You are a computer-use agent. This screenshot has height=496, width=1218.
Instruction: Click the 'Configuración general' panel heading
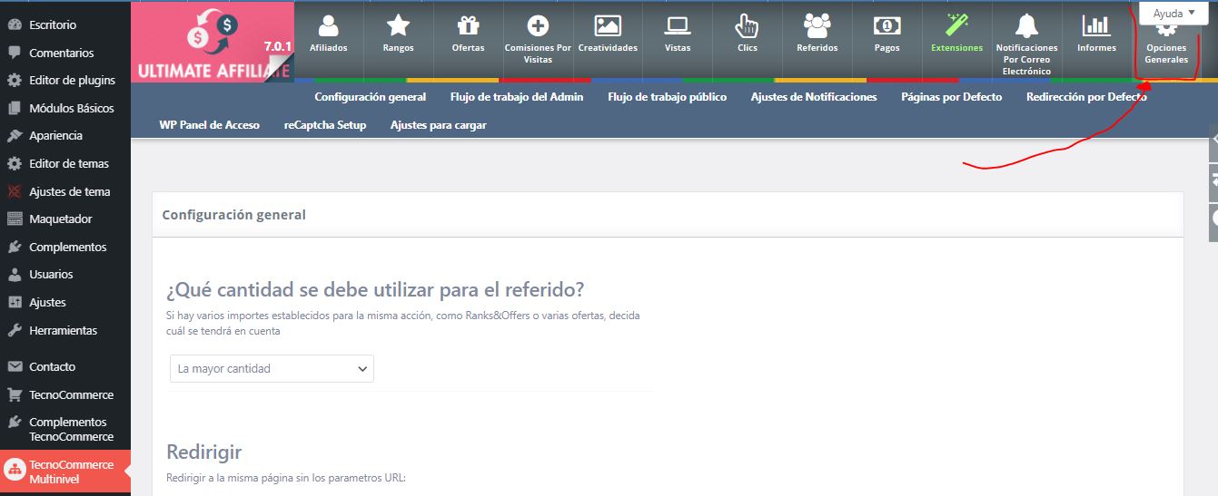(x=233, y=215)
